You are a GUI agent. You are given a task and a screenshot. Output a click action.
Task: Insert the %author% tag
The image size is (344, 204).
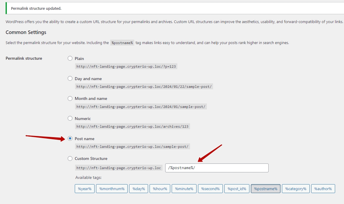pyautogui.click(x=323, y=189)
